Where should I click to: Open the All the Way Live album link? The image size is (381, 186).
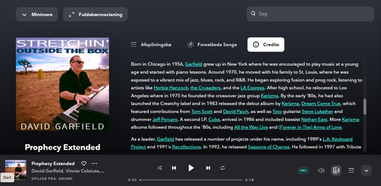[x=251, y=127]
